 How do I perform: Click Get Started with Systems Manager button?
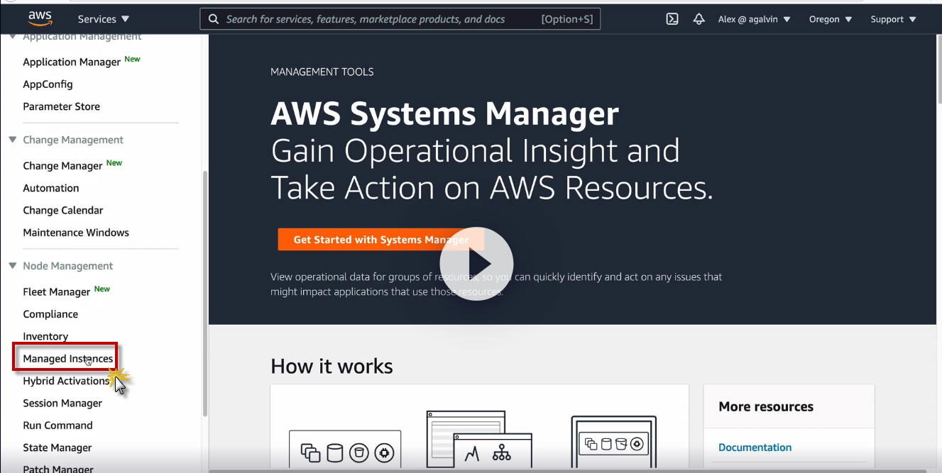coord(381,240)
